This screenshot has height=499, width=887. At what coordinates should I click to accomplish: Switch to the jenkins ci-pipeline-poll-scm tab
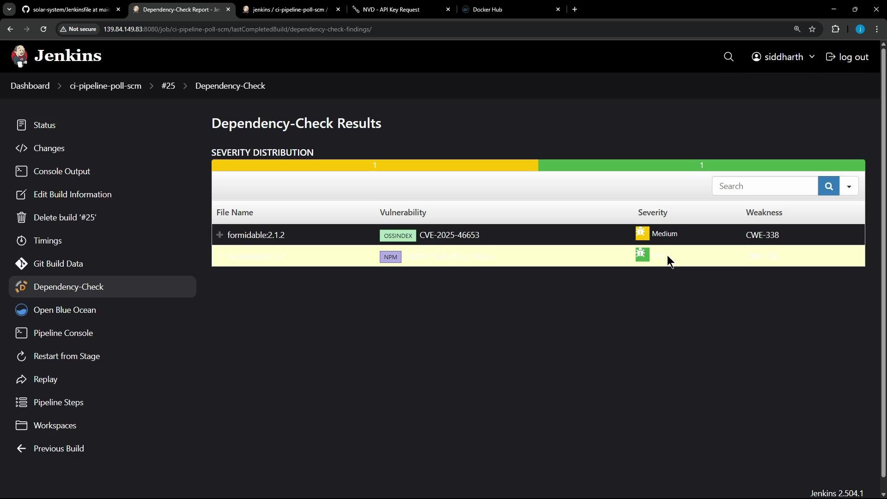coord(291,9)
